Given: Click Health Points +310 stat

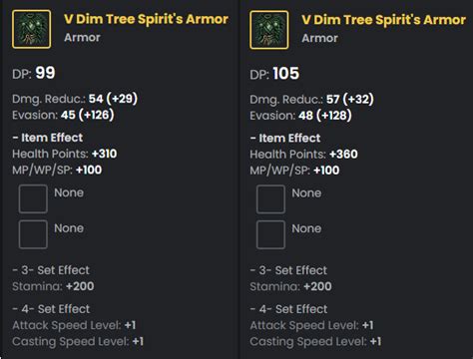Looking at the screenshot, I should tap(65, 154).
